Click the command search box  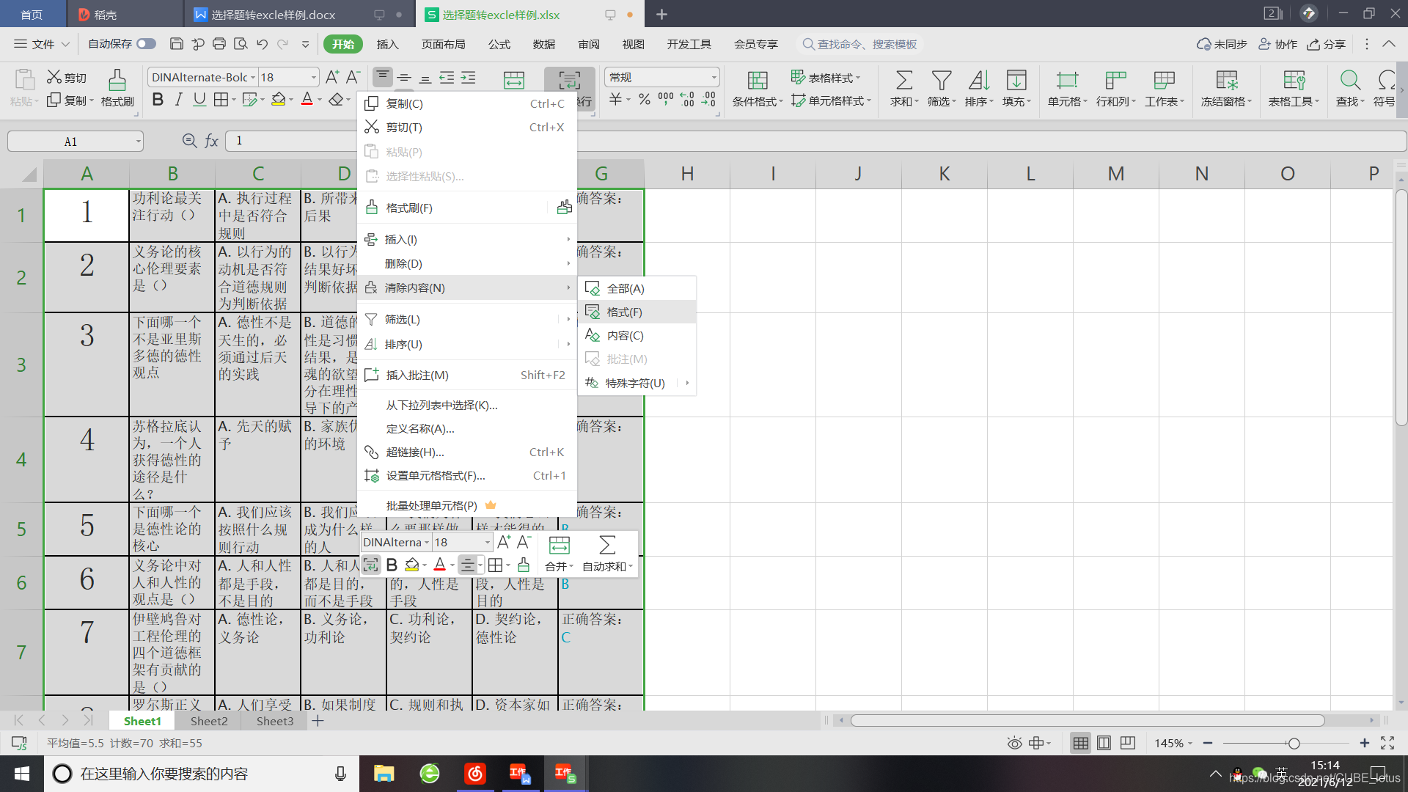click(859, 44)
